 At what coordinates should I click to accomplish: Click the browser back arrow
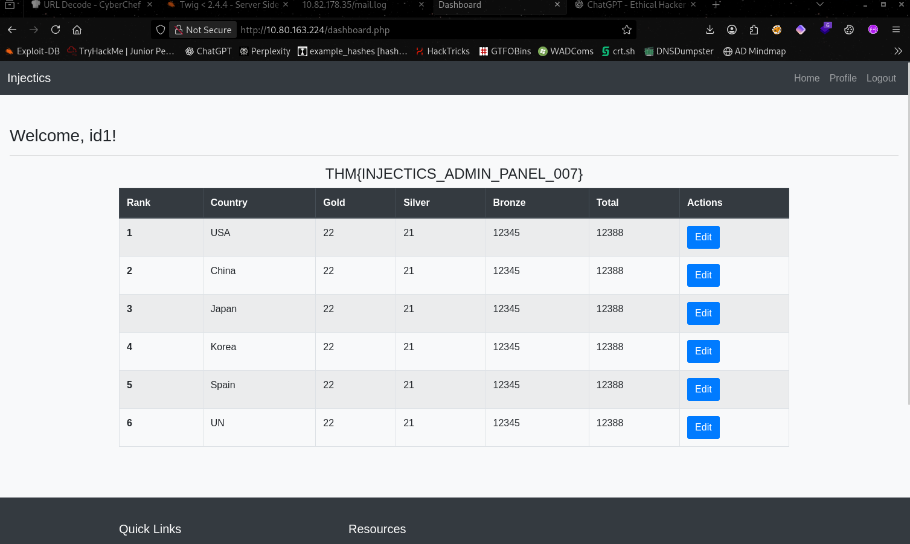[12, 30]
